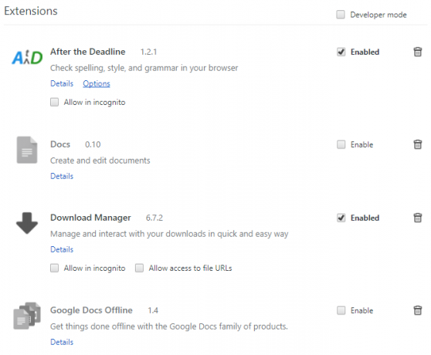
Task: Click the Extensions page heading
Action: (x=31, y=11)
